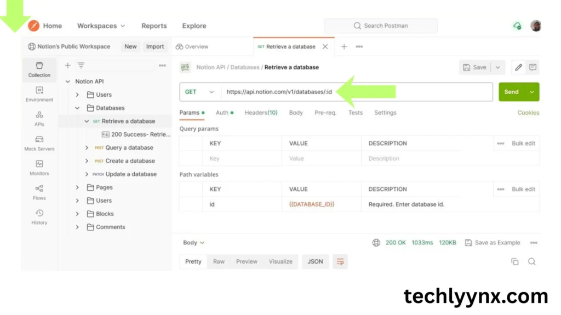Expand the Pages folder in collection tree
Screen dimensions: 561x315
tap(77, 188)
